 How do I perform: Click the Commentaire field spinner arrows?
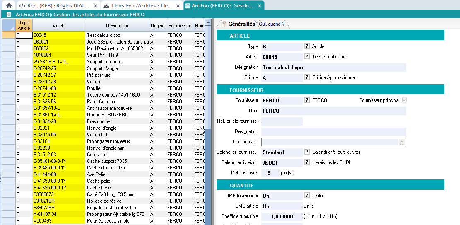point(401,142)
